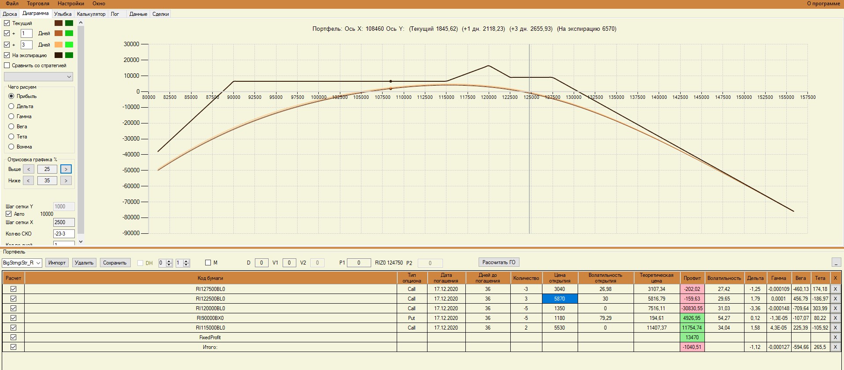Select the Вега radio button

(11, 127)
